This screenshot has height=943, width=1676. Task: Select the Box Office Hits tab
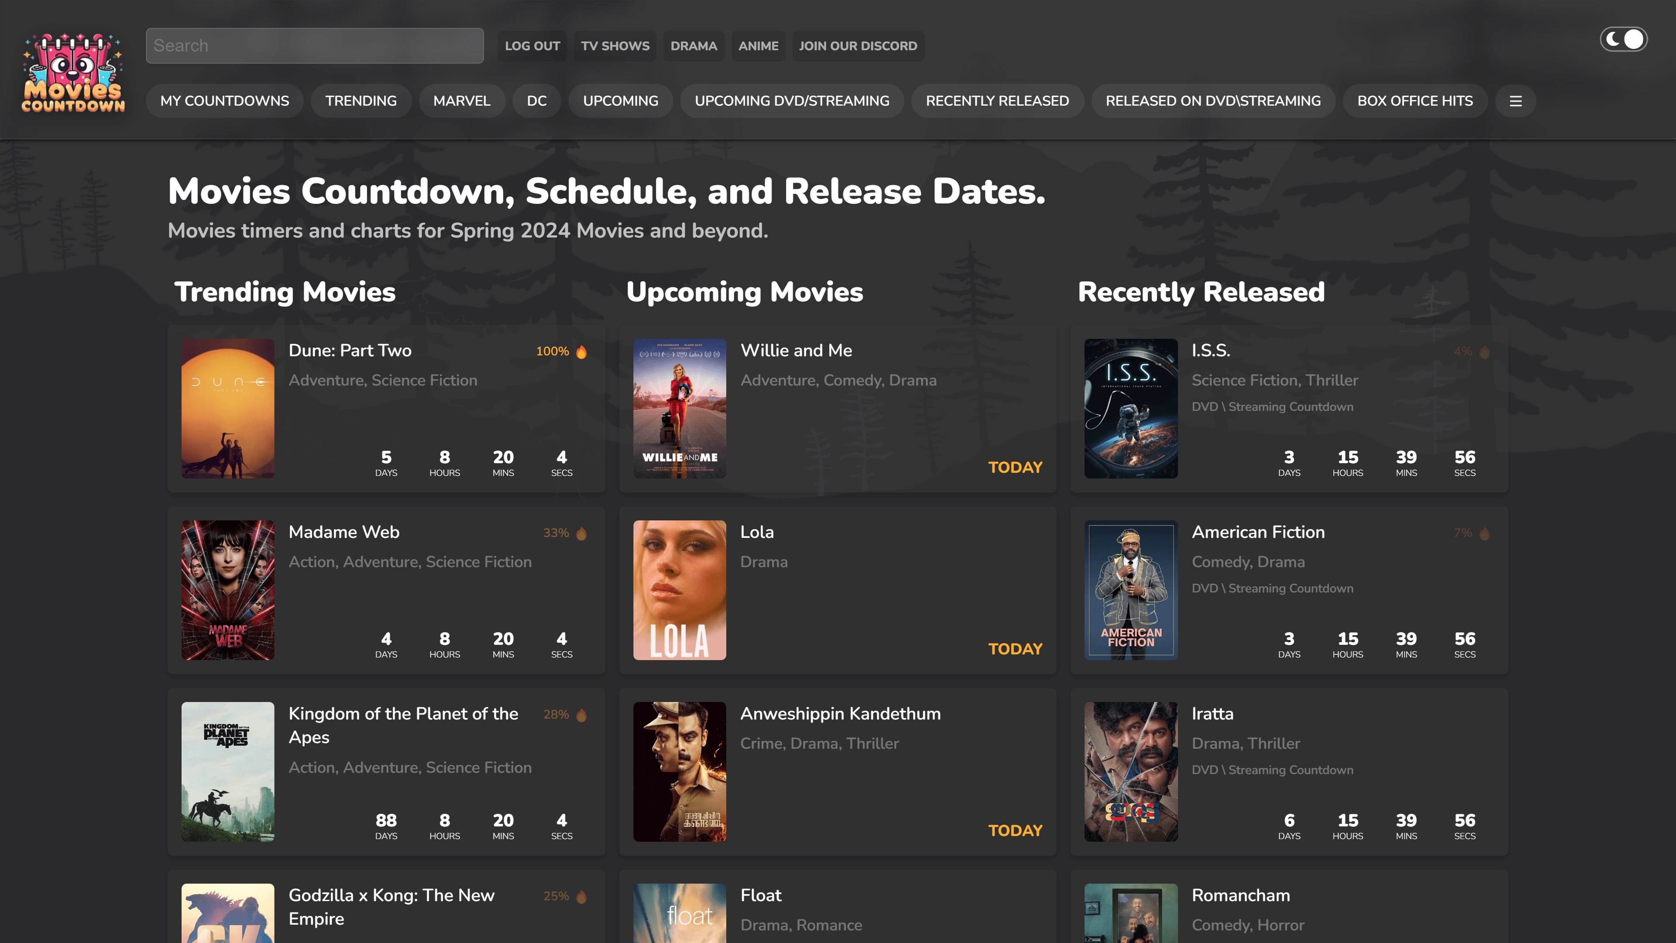click(x=1415, y=101)
